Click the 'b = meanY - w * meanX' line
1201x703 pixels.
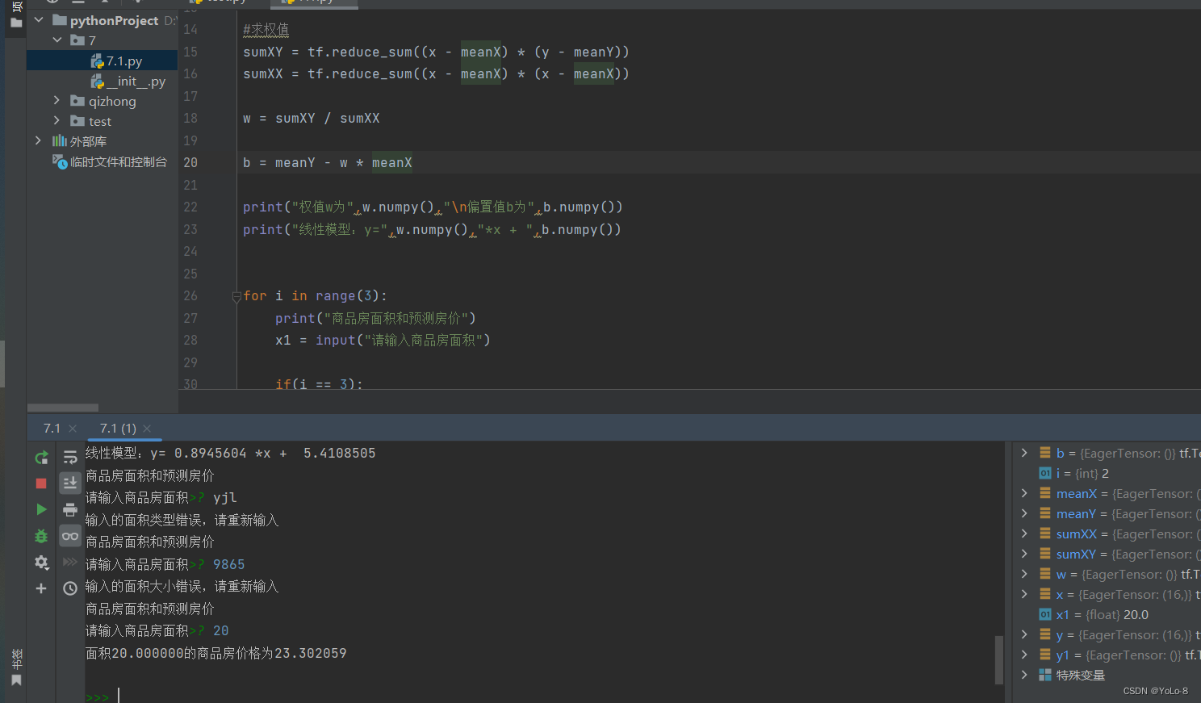[x=327, y=162]
